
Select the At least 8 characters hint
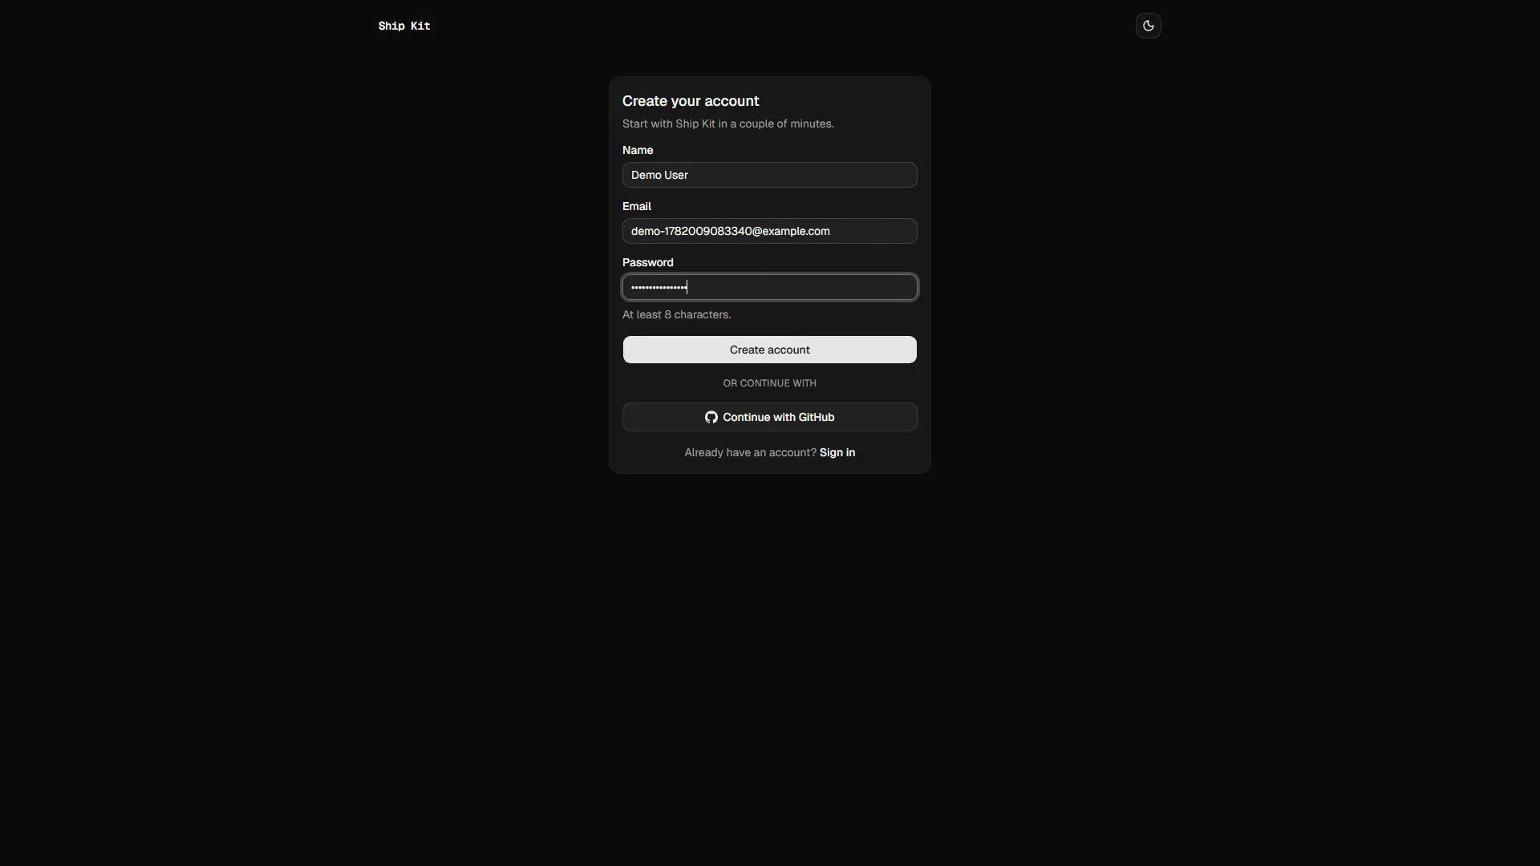point(676,314)
